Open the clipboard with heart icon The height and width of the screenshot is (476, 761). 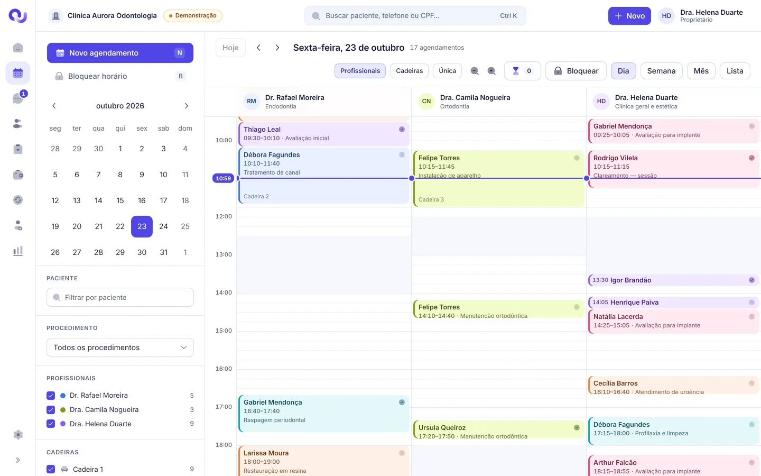click(x=18, y=149)
